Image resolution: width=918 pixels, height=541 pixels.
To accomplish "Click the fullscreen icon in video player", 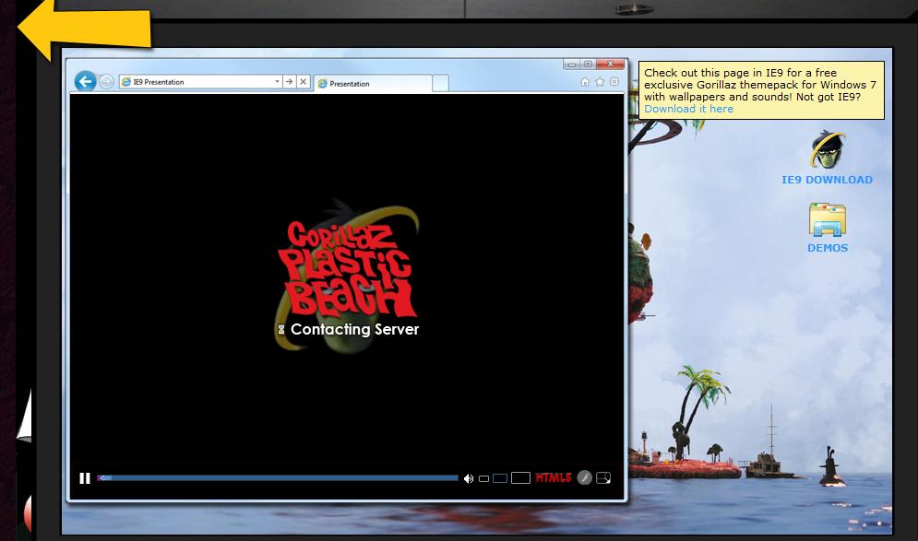I will coord(603,477).
